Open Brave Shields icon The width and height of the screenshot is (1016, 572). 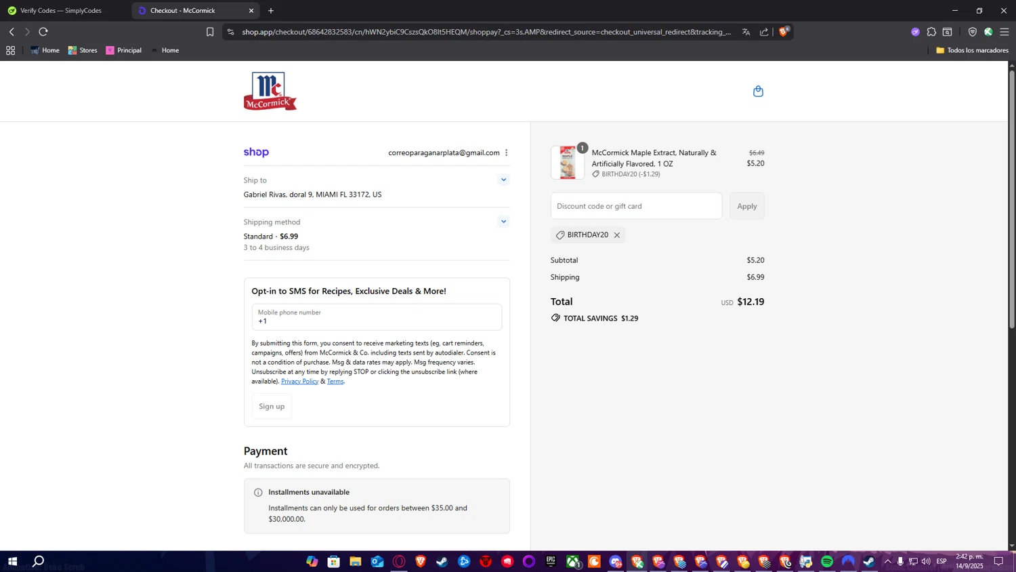coord(784,31)
